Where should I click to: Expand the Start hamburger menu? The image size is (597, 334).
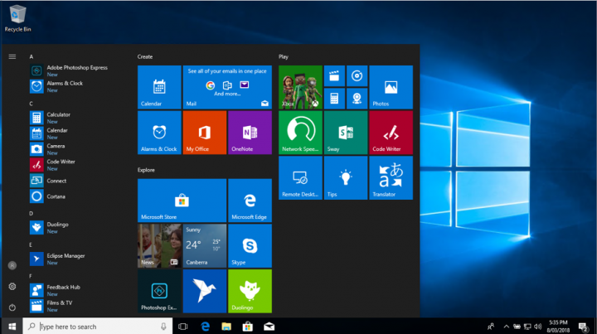12,56
